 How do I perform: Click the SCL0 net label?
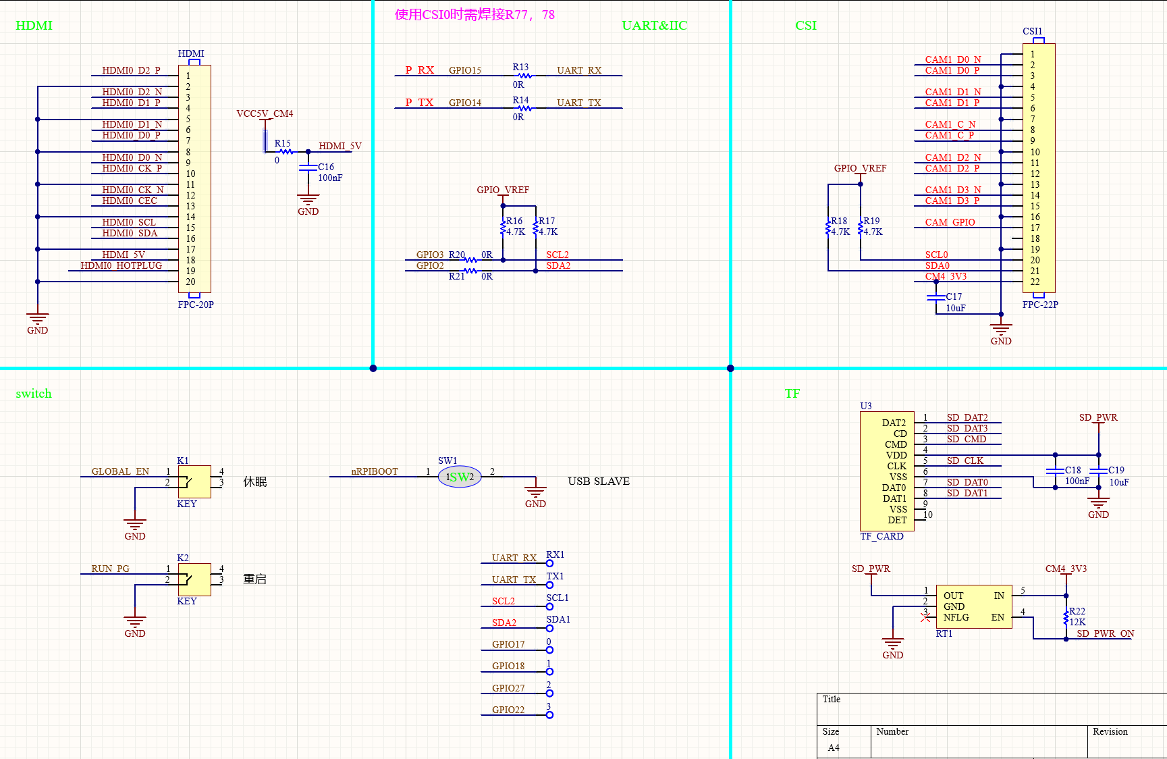point(936,255)
